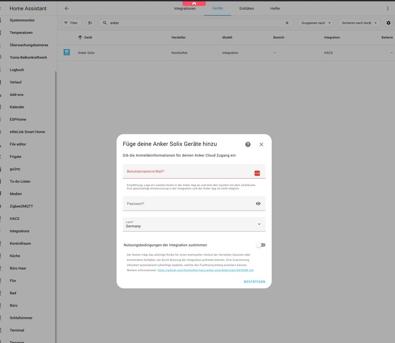The height and width of the screenshot is (343, 395).
Task: Open the dialog help question mark
Action: pos(248,144)
